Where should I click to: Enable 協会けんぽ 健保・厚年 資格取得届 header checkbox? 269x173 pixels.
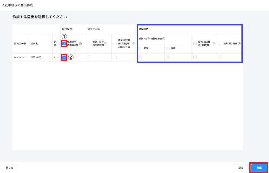pyautogui.click(x=89, y=44)
